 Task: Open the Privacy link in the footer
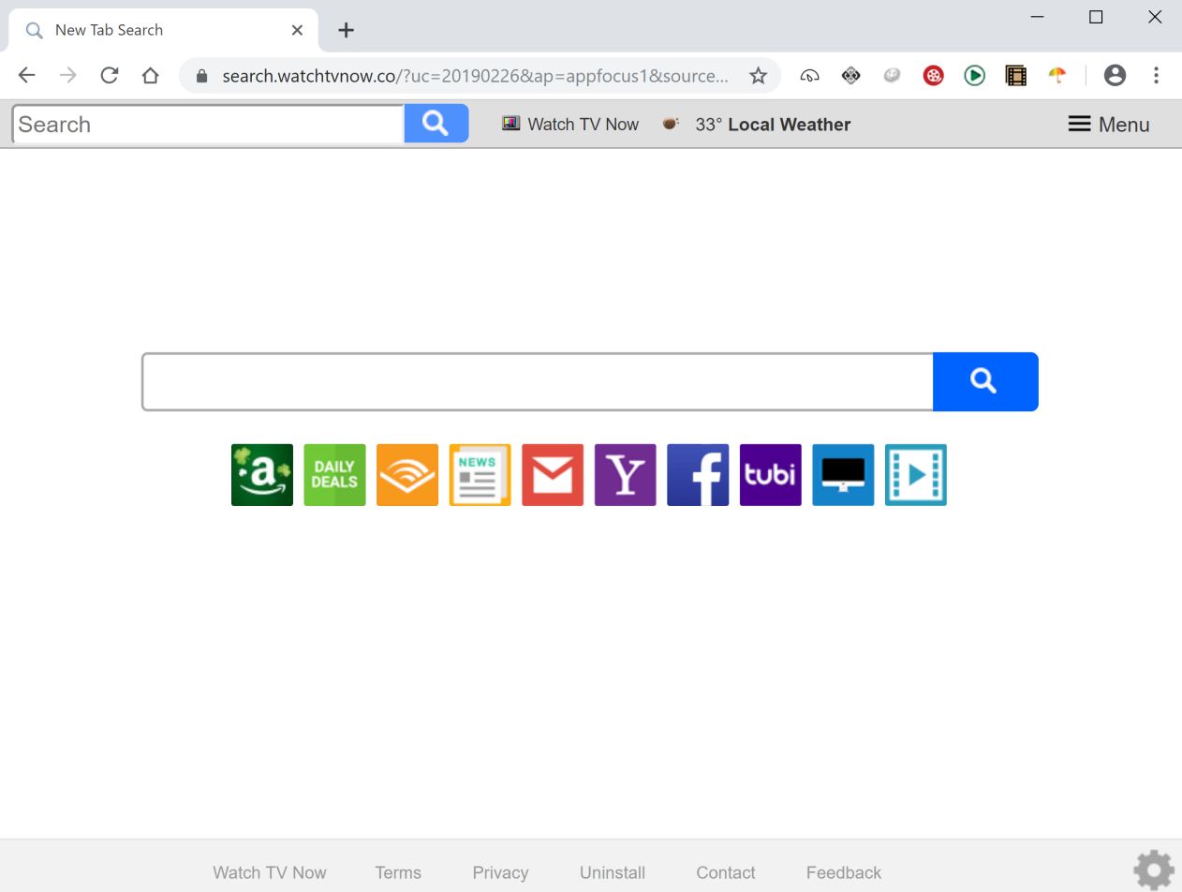pos(500,872)
